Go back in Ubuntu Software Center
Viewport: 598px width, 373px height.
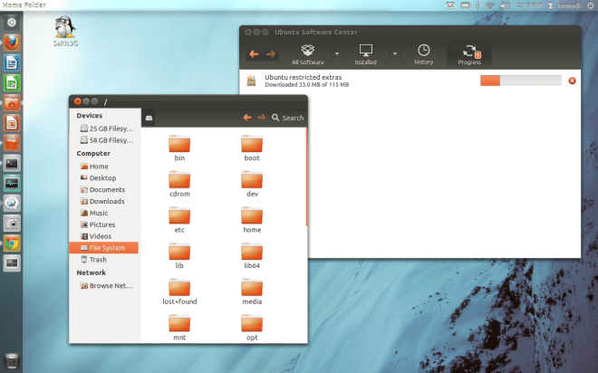click(254, 54)
